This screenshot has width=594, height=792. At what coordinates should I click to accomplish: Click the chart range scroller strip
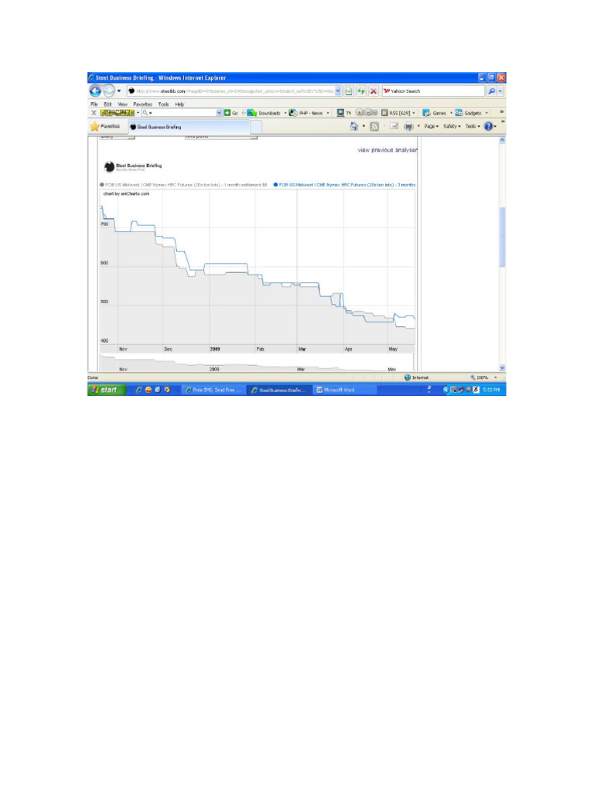coord(257,364)
